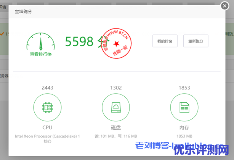Click the CPU label text

coord(48,127)
